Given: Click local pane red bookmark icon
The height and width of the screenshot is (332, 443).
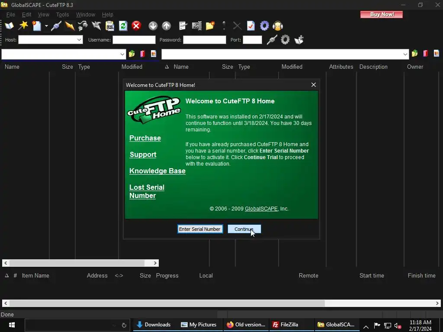Looking at the screenshot, I should click(x=143, y=54).
